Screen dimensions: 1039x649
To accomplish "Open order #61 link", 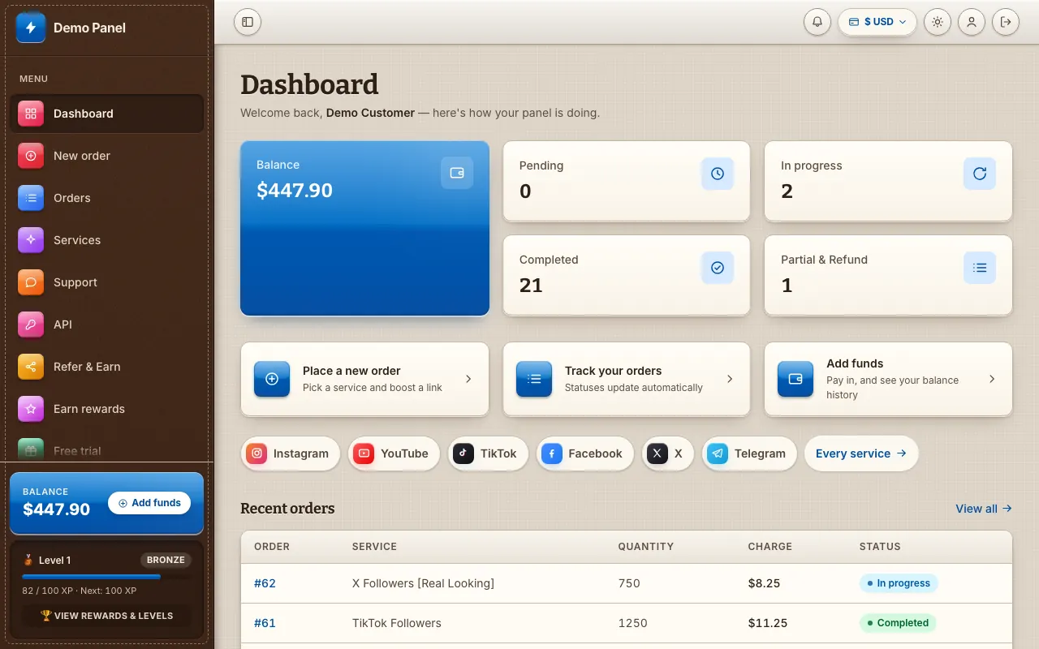I will coord(265,623).
